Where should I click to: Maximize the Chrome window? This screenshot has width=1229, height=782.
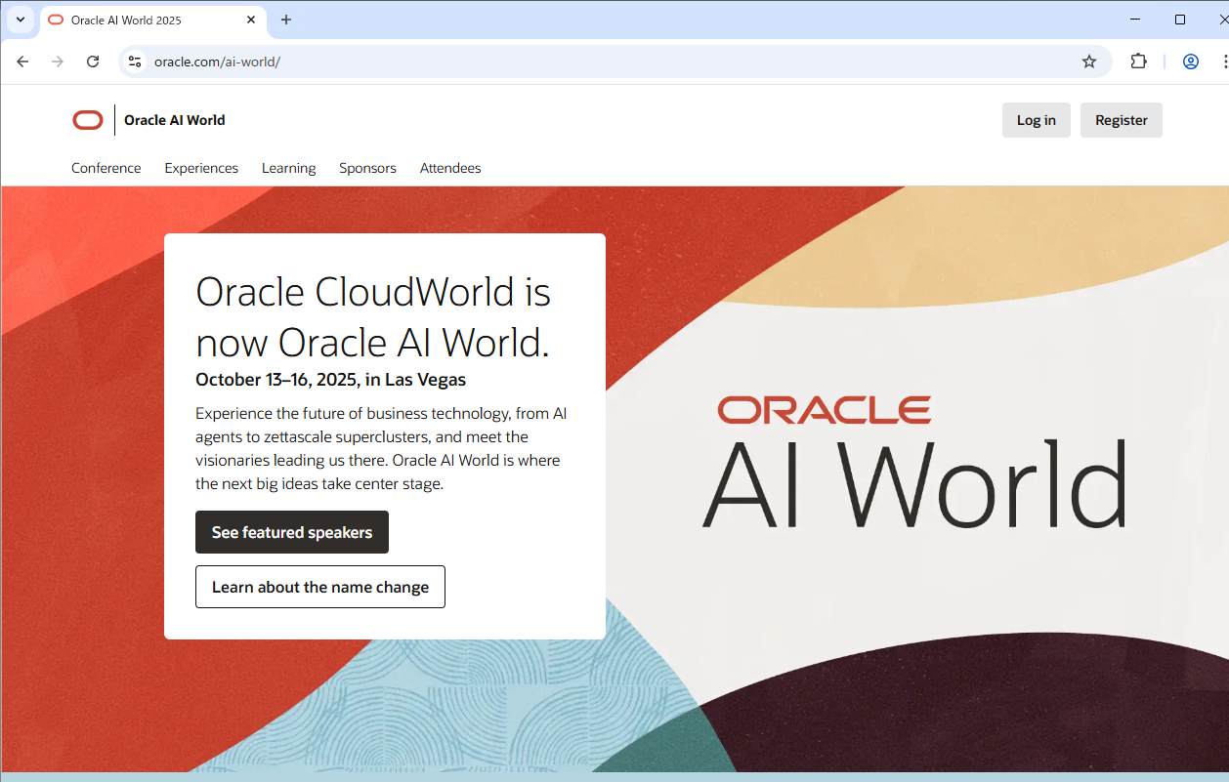(1180, 20)
